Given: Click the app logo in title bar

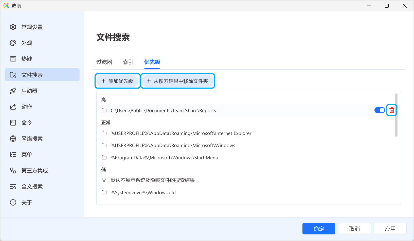Looking at the screenshot, I should [6, 6].
